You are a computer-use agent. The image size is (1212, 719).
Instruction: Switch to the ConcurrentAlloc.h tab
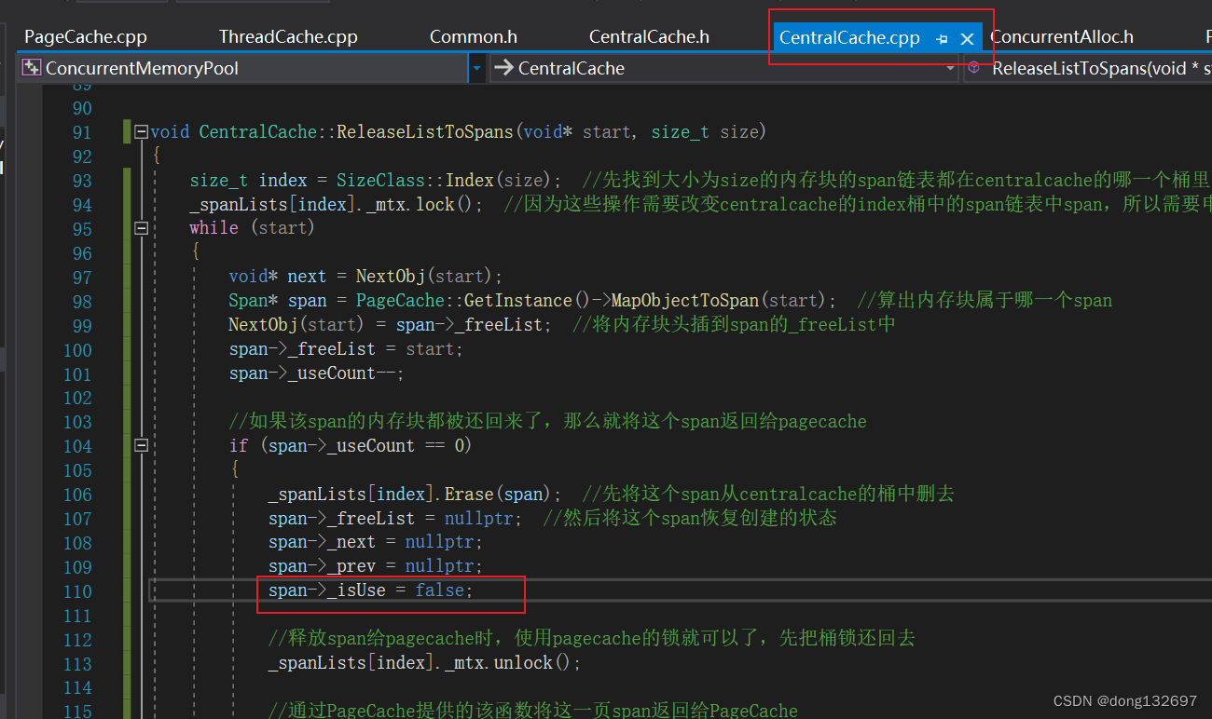pyautogui.click(x=1062, y=37)
